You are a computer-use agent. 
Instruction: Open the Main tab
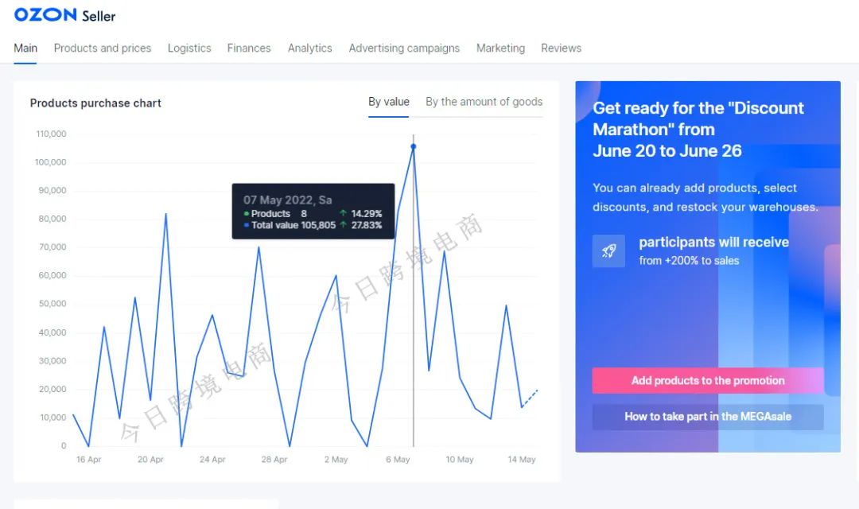coord(25,48)
